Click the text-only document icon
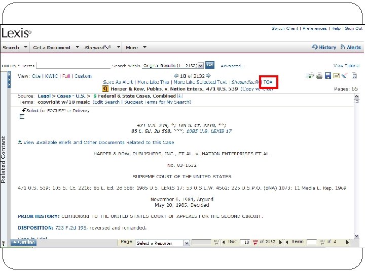This screenshot has width=365, height=273. click(x=354, y=75)
